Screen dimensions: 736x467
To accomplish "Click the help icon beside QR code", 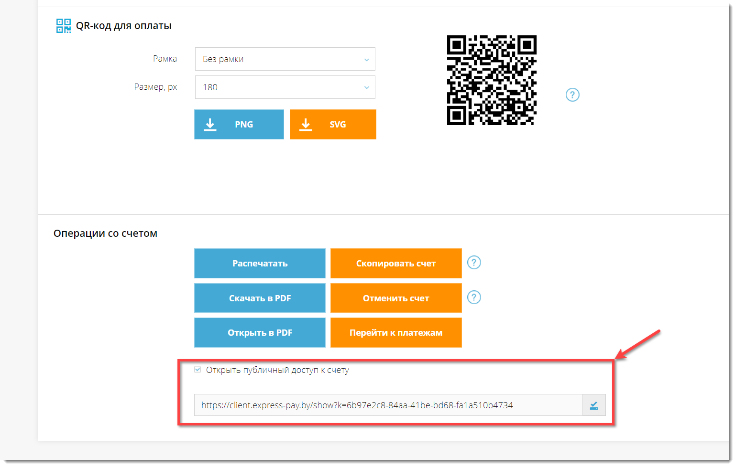I will 572,95.
